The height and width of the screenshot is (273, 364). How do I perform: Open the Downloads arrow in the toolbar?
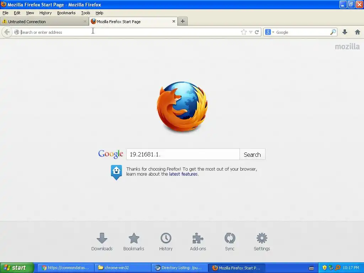(x=345, y=32)
